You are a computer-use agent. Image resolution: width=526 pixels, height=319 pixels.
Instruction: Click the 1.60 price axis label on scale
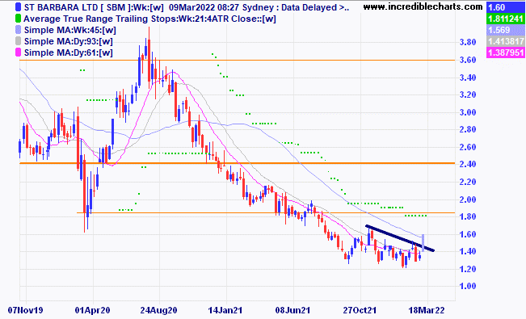click(x=468, y=234)
